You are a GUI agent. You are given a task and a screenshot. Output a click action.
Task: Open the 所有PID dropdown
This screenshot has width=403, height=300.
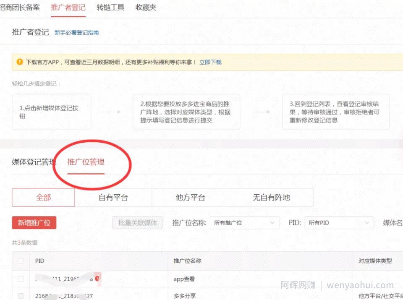click(339, 223)
